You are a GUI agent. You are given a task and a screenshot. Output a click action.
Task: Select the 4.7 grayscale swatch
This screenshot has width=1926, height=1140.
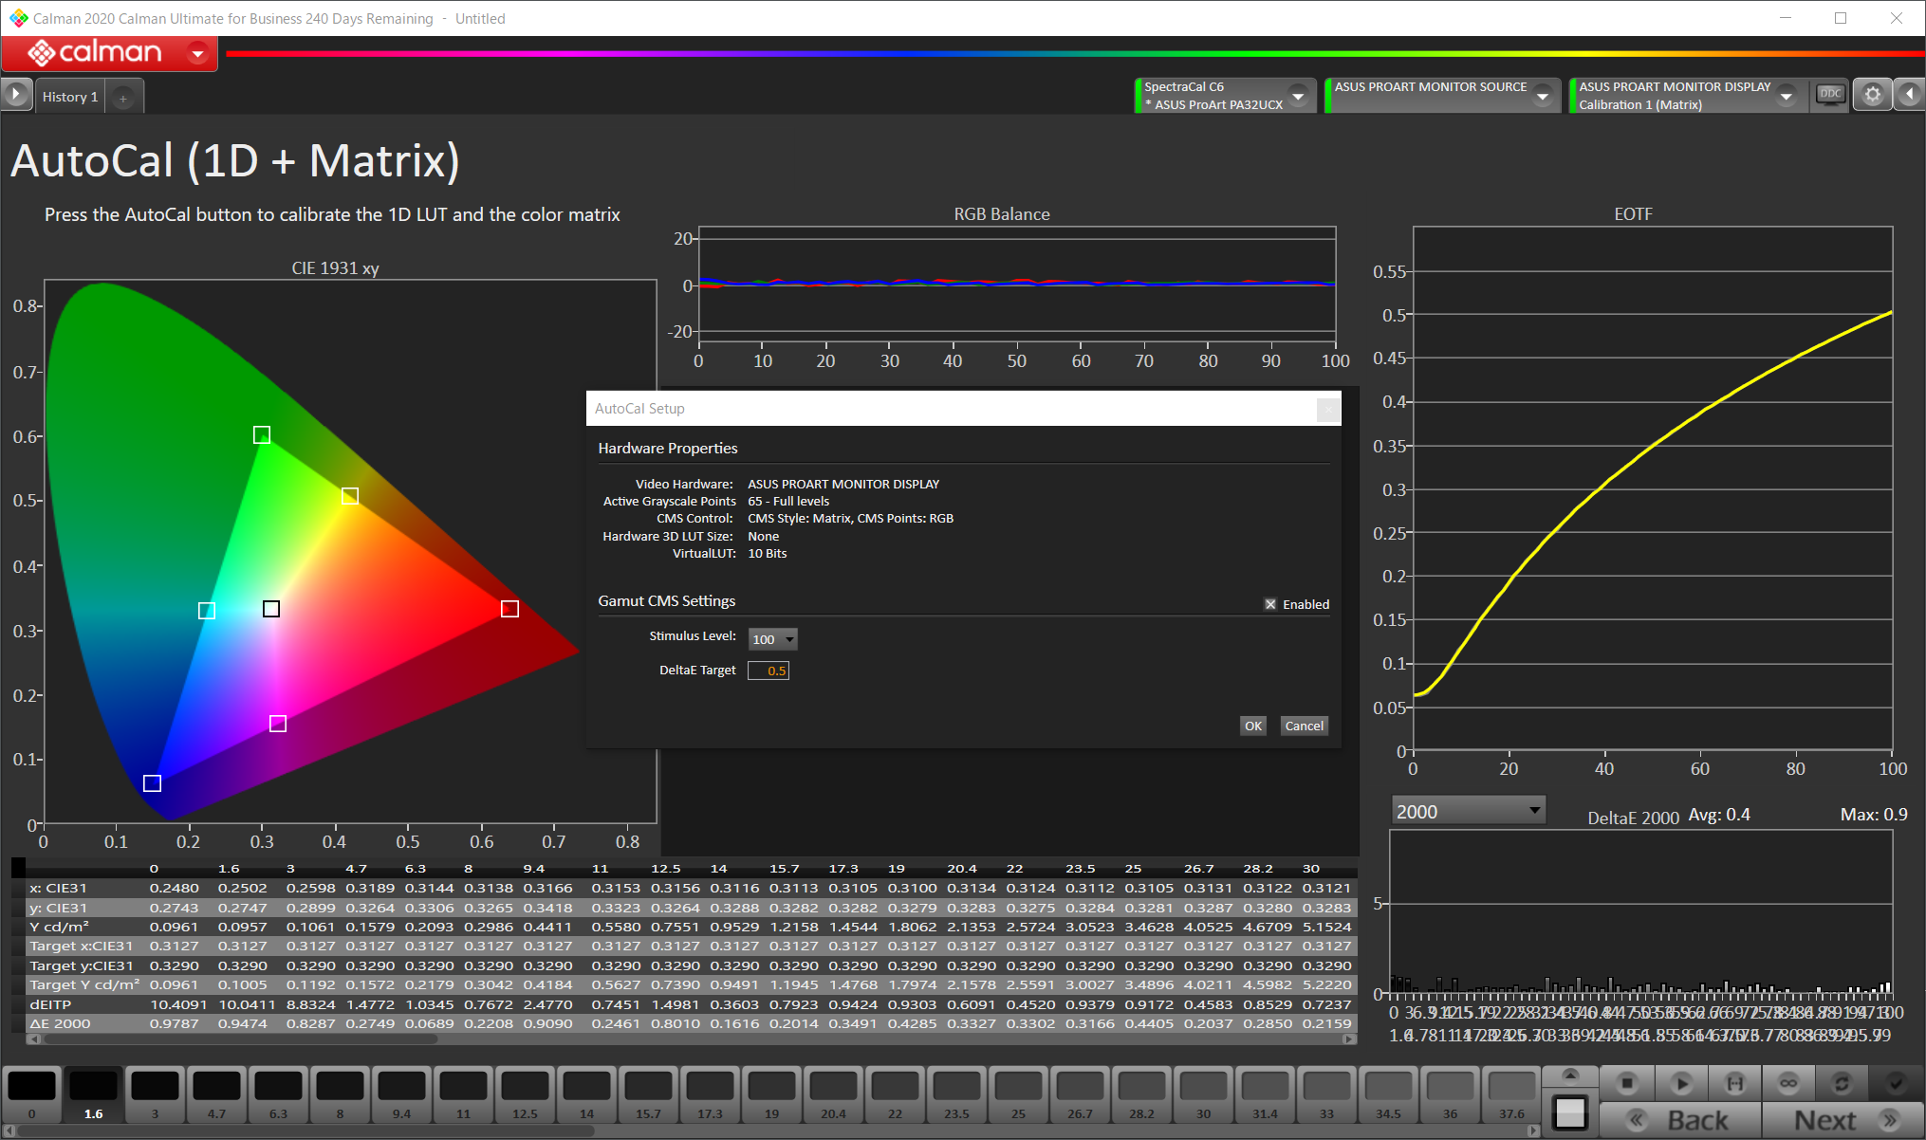tap(216, 1095)
